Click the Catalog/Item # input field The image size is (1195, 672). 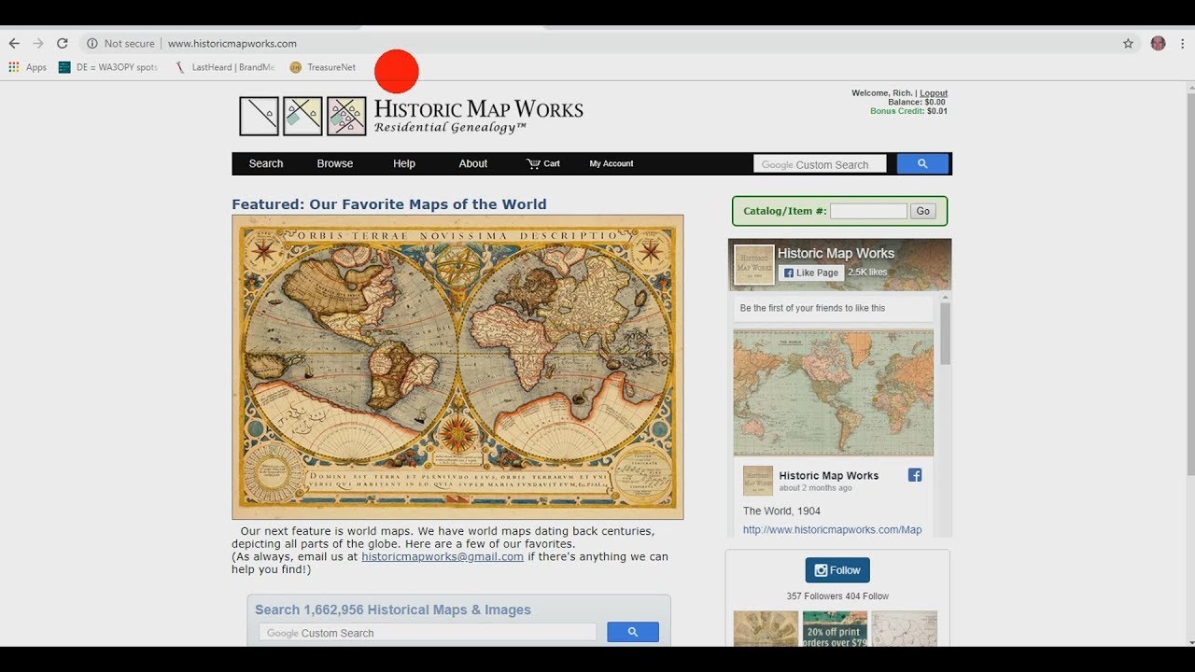[x=868, y=211]
